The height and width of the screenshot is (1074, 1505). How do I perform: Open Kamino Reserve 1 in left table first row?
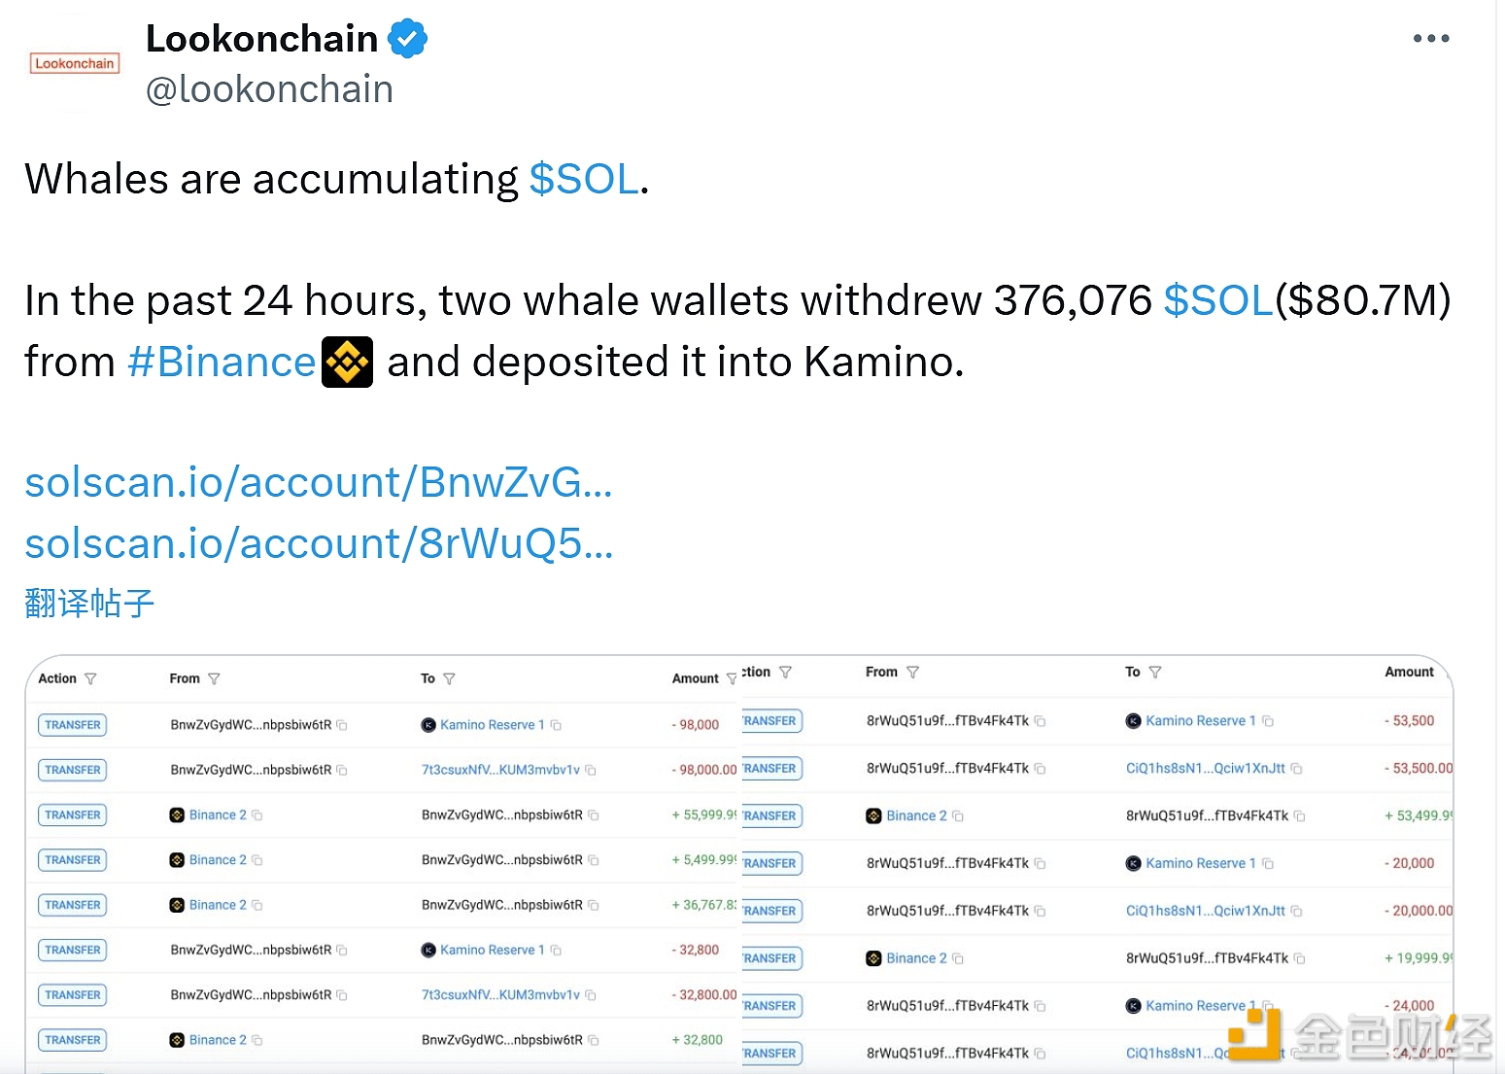tap(492, 725)
